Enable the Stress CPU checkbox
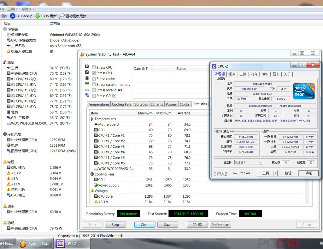This screenshot has width=323, height=249. click(x=94, y=67)
